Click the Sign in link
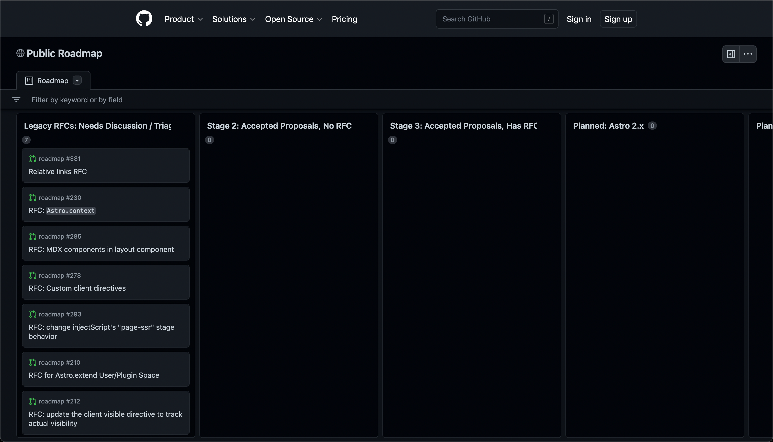The width and height of the screenshot is (773, 442). pyautogui.click(x=579, y=19)
